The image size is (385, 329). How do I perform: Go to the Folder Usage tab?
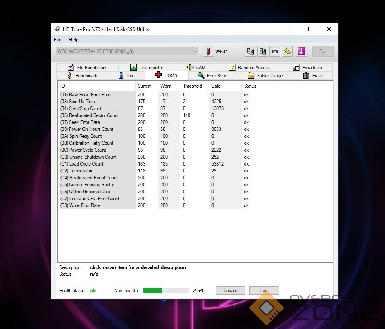265,76
